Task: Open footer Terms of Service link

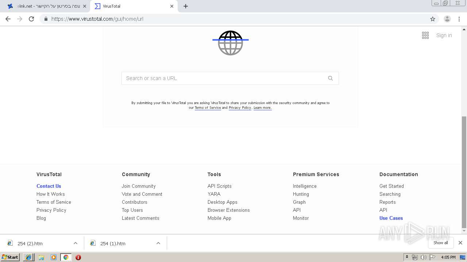Action: (x=54, y=202)
